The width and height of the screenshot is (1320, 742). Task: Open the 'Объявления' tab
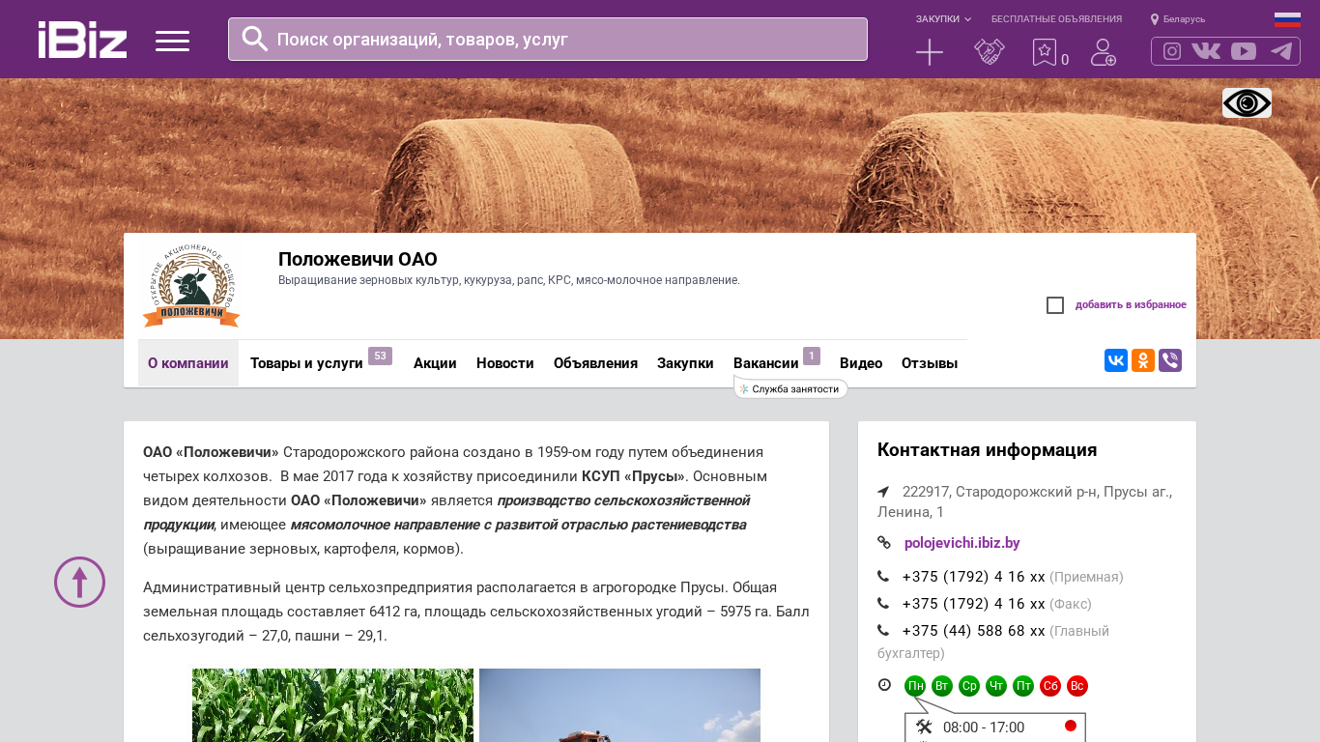[x=595, y=363]
